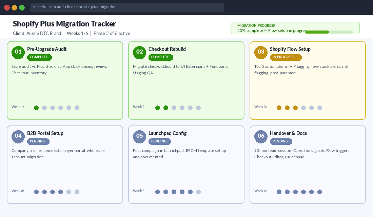Click the 'Week 6:' label
The width and height of the screenshot is (373, 217).
(260, 191)
